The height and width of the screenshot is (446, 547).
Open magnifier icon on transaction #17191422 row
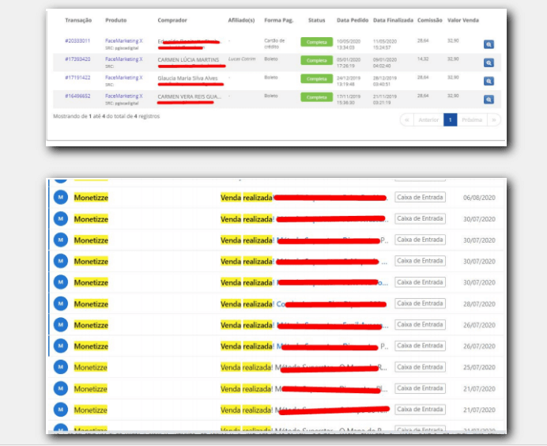coord(489,81)
